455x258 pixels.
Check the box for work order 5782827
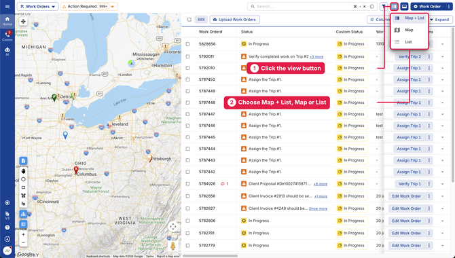187,208
